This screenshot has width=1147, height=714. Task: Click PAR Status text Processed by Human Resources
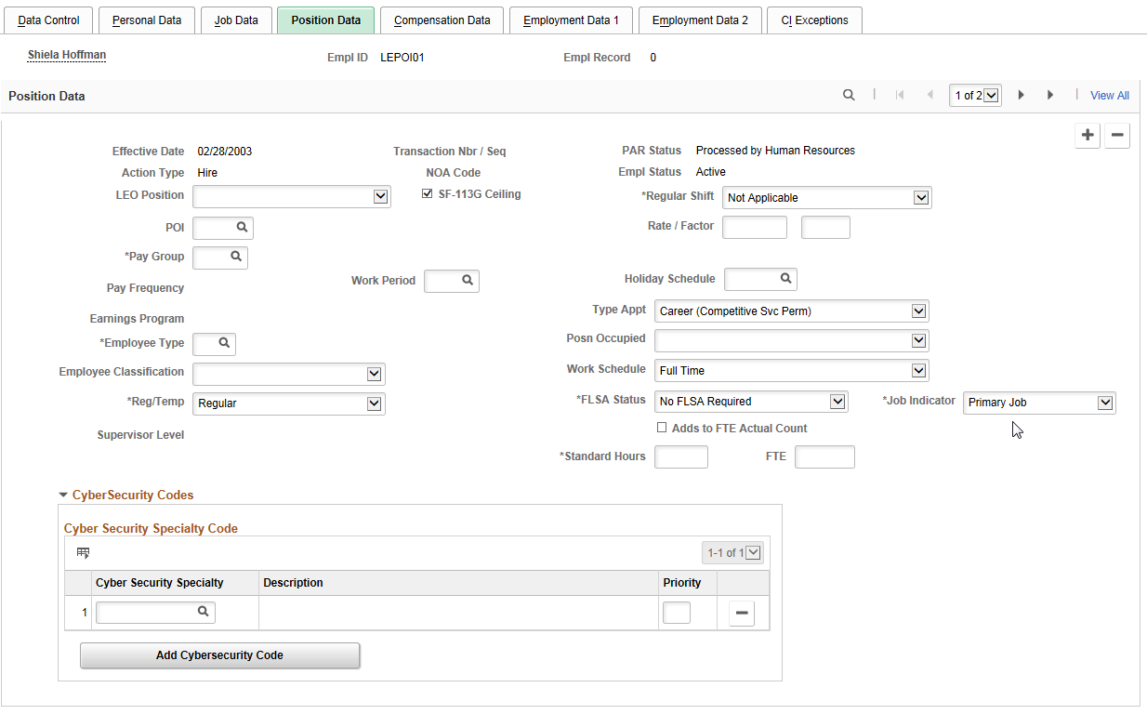click(x=775, y=150)
